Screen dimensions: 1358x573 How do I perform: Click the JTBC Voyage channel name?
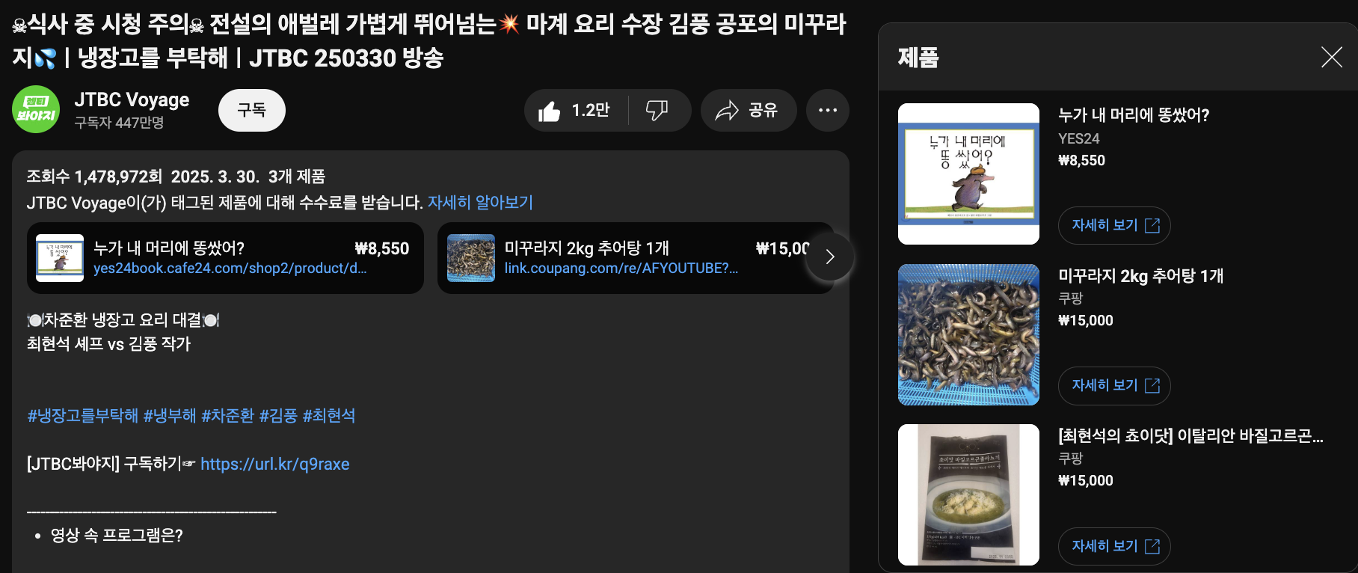tap(132, 100)
